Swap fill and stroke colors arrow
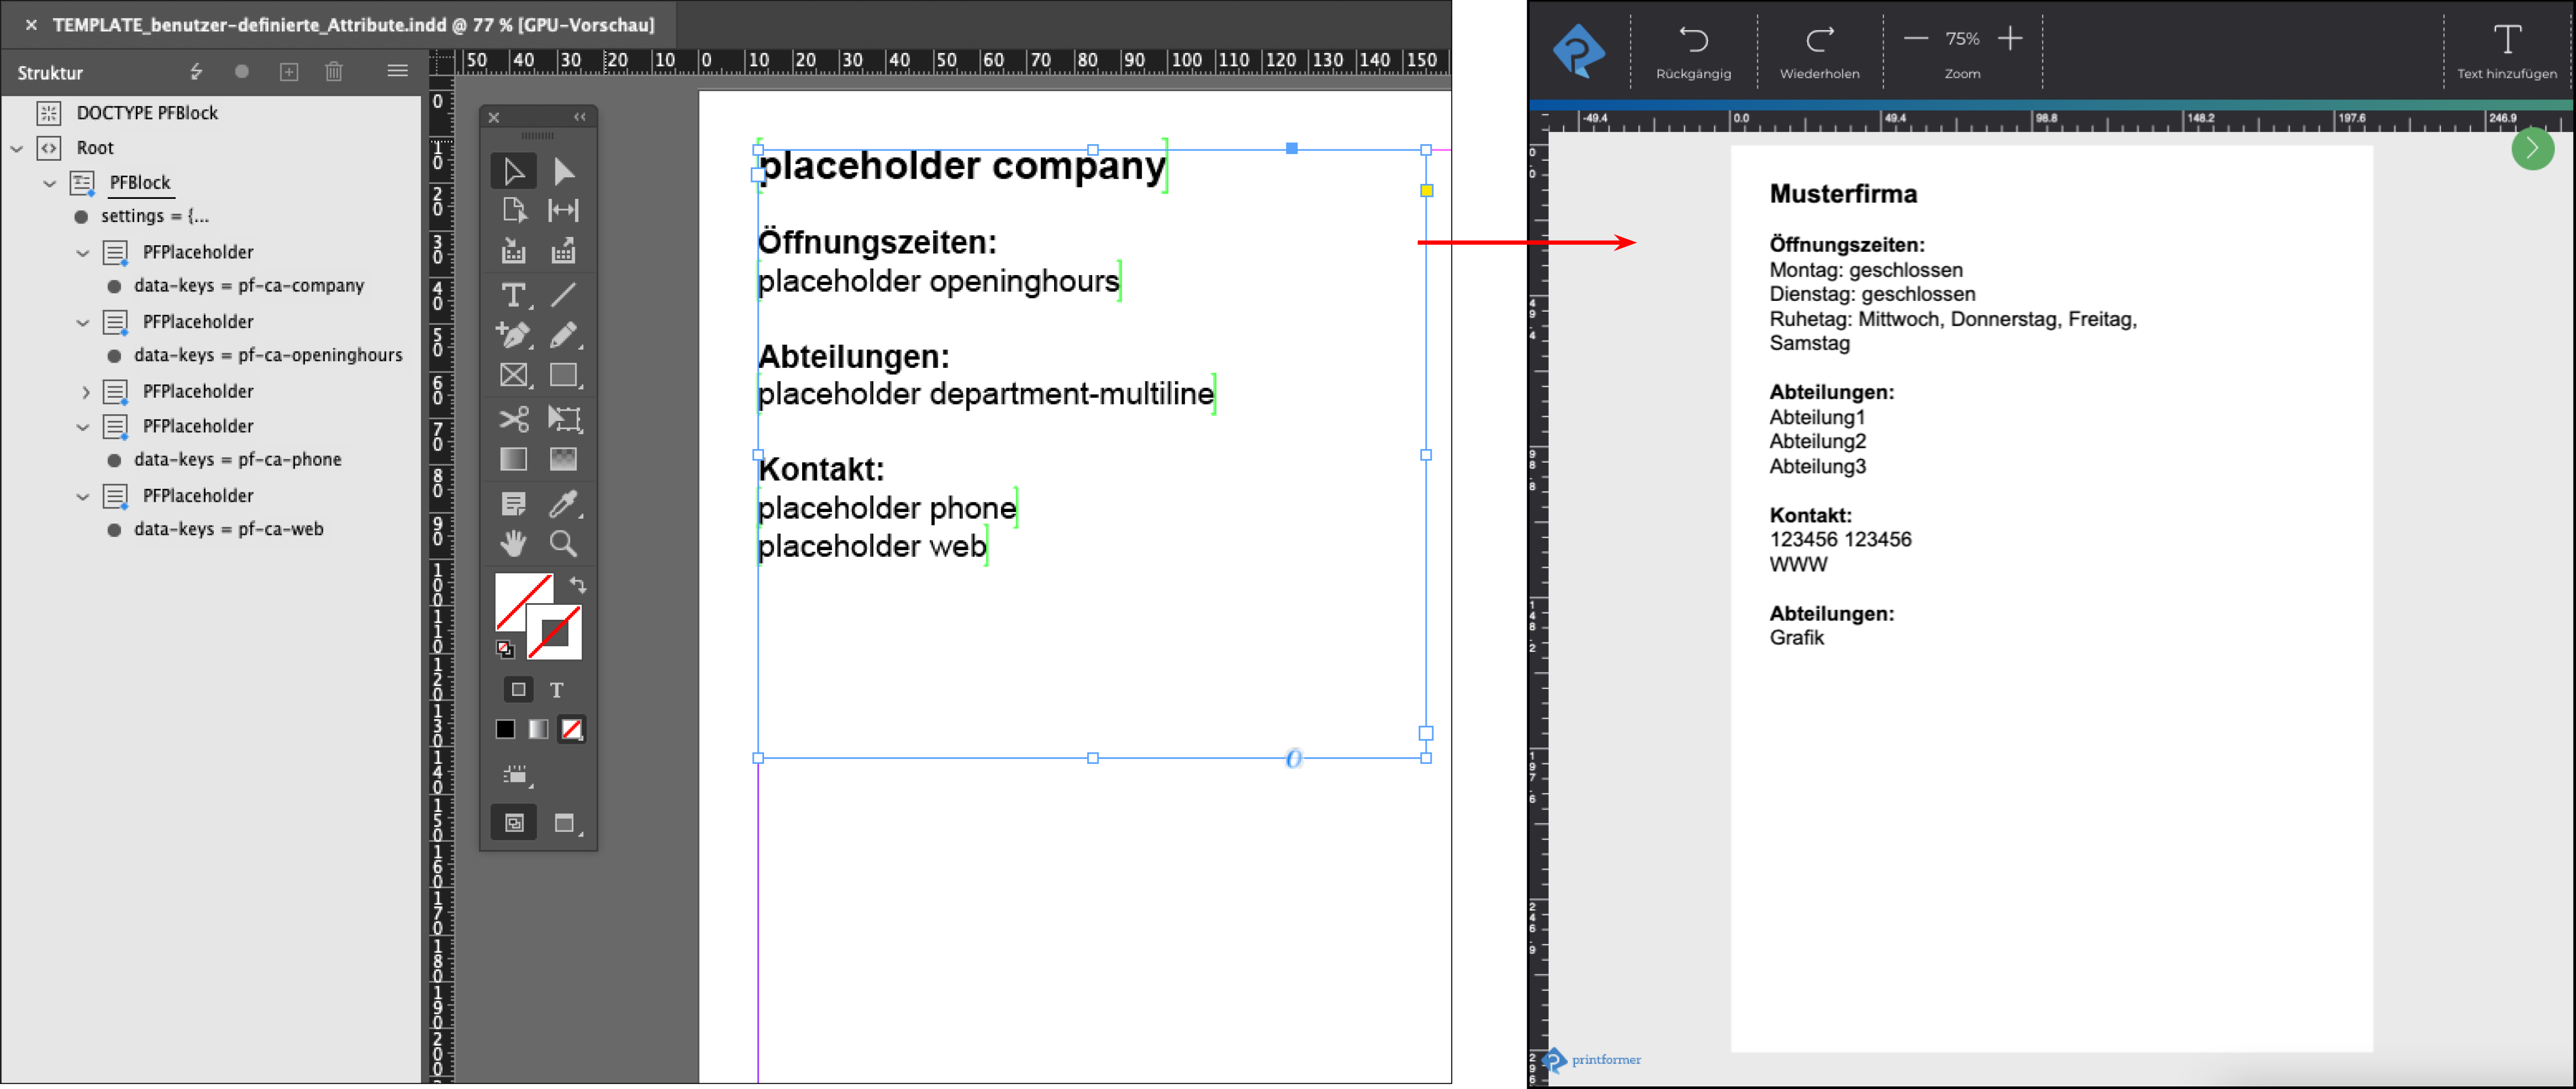The width and height of the screenshot is (2576, 1089). pos(578,585)
